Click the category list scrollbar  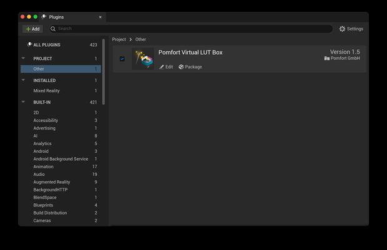[104, 72]
